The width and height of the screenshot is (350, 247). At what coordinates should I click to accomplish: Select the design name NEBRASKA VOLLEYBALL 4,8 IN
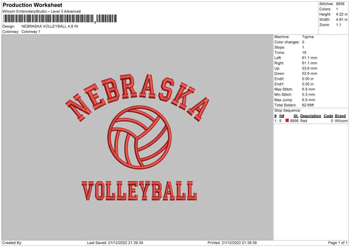(50, 26)
